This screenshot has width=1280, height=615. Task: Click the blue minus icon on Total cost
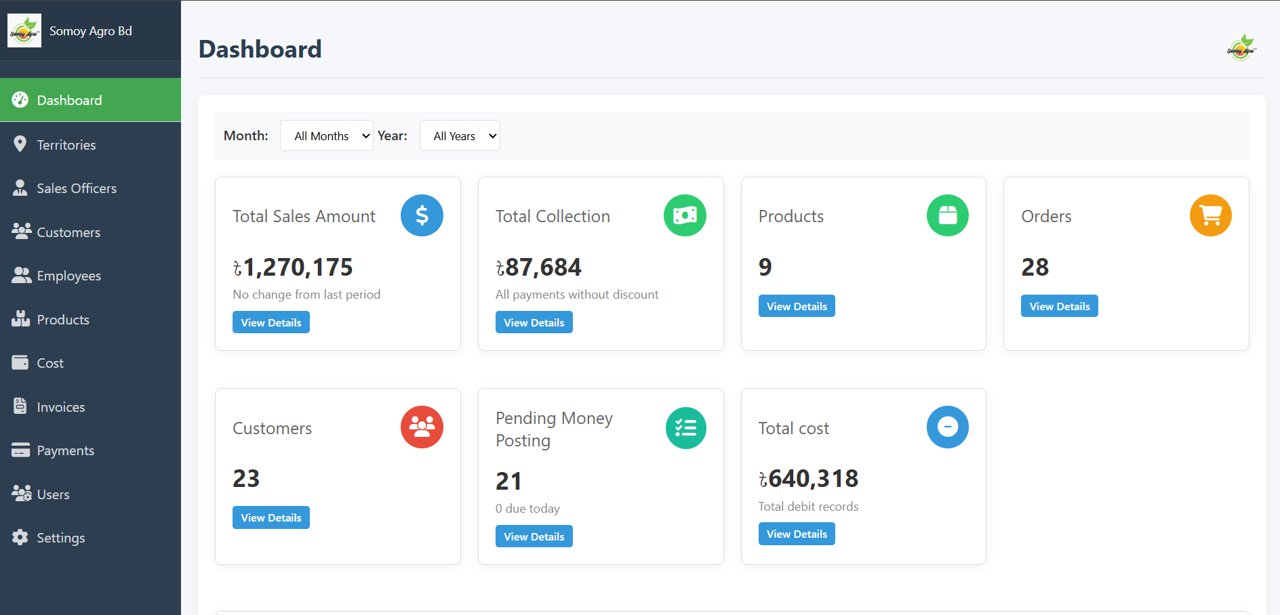click(947, 427)
